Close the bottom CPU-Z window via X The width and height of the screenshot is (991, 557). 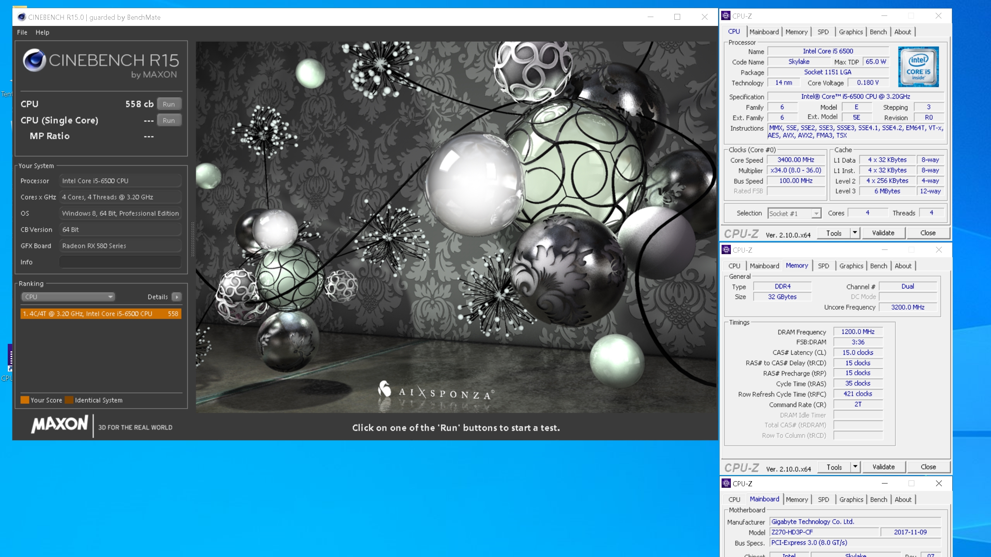pyautogui.click(x=939, y=484)
